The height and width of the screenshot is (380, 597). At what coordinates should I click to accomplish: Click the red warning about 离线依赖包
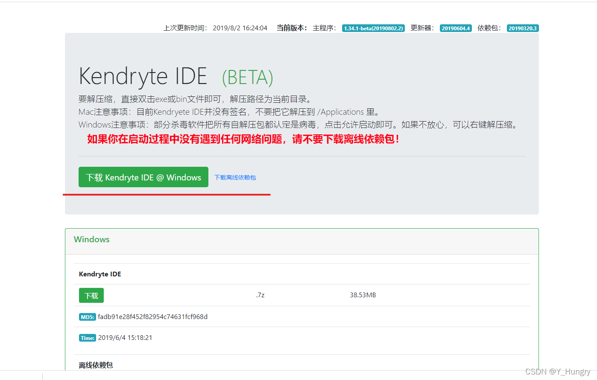(243, 139)
